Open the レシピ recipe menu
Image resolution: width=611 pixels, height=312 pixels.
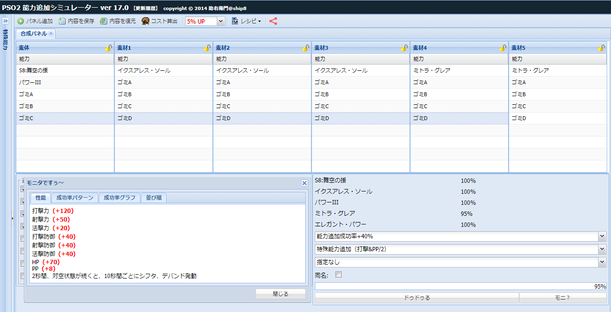[246, 21]
